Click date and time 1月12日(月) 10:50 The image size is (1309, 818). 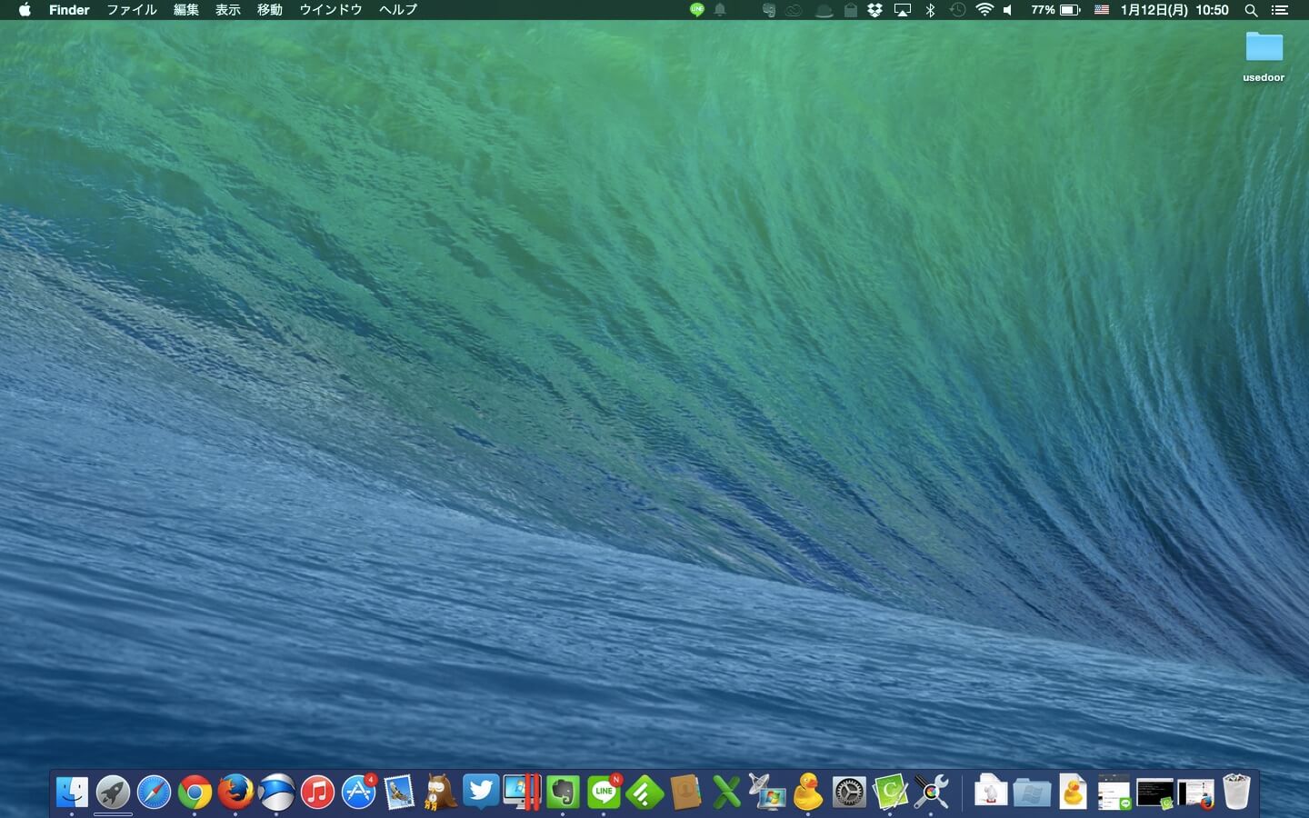coord(1174,10)
